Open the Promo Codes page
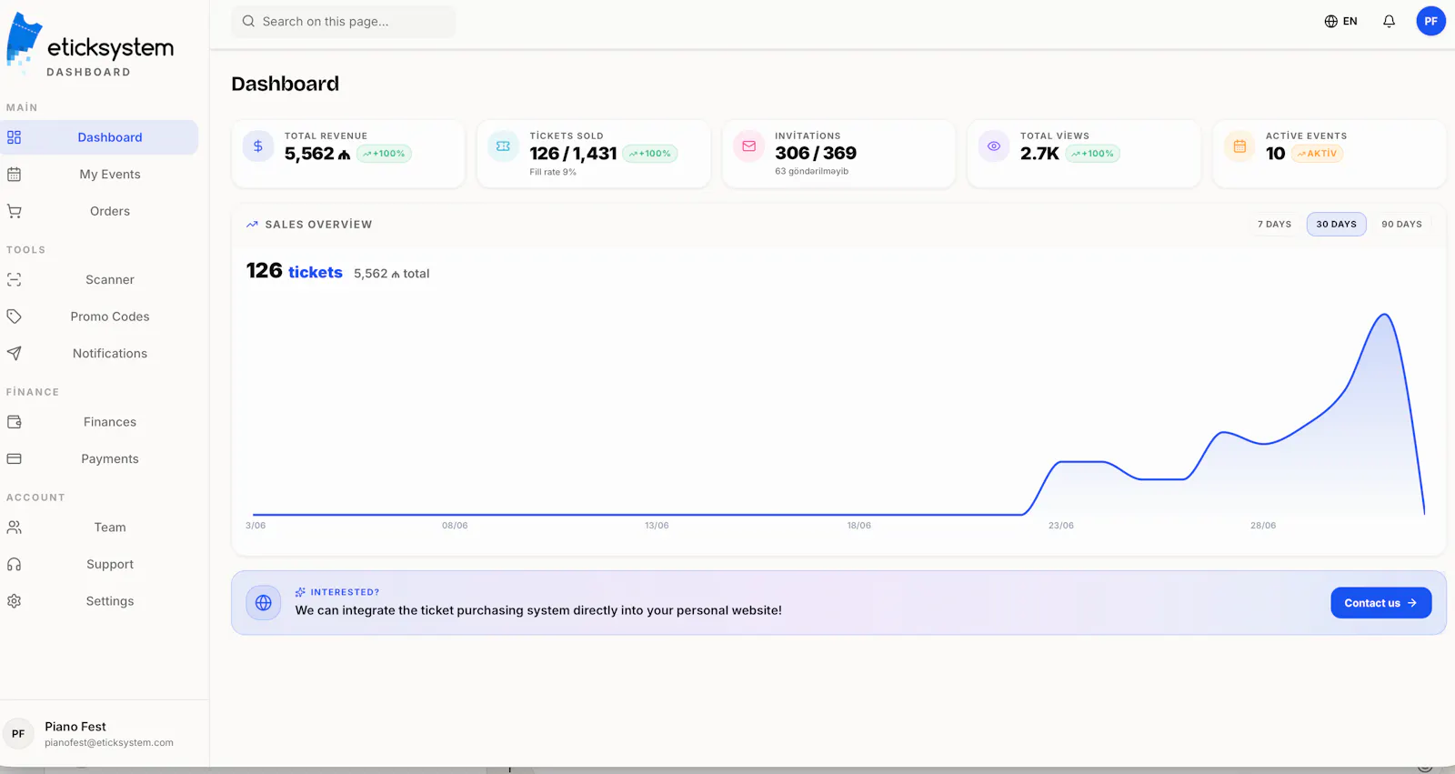This screenshot has width=1455, height=774. 99,317
